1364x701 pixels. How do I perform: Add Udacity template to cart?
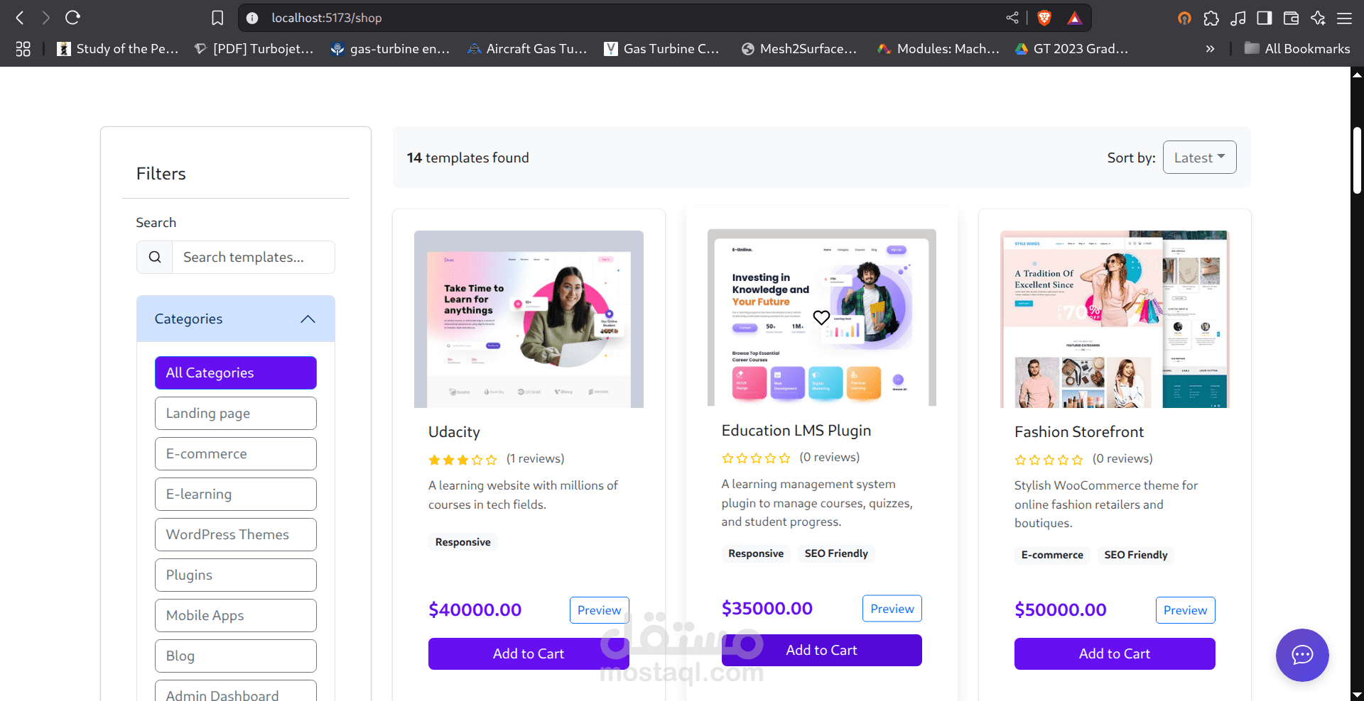tap(529, 653)
